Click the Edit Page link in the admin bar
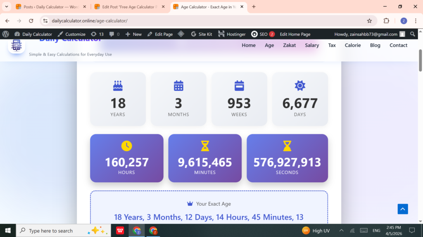The width and height of the screenshot is (423, 237). click(163, 34)
